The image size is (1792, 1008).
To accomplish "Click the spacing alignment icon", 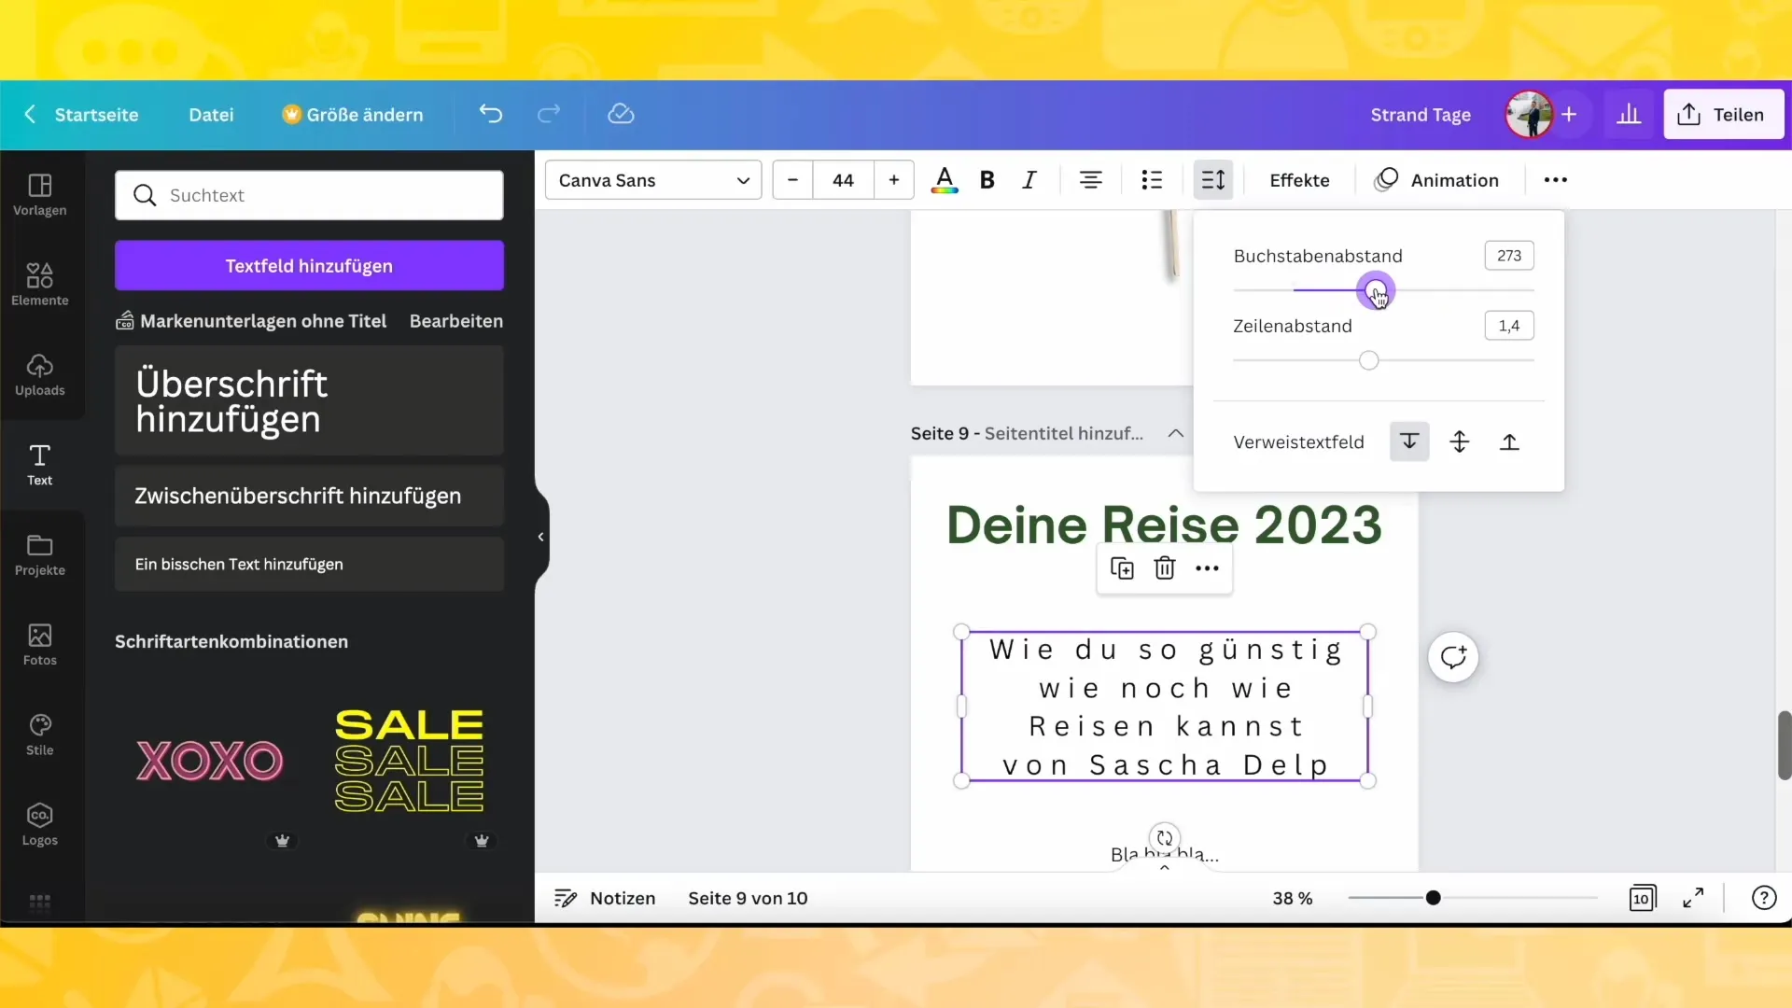I will click(x=1213, y=180).
